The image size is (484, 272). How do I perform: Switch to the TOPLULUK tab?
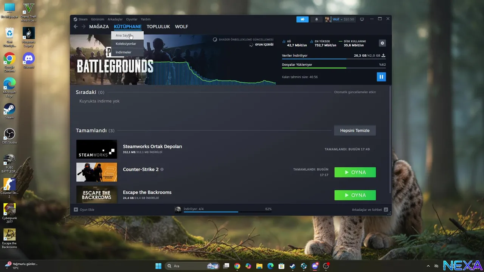point(158,26)
